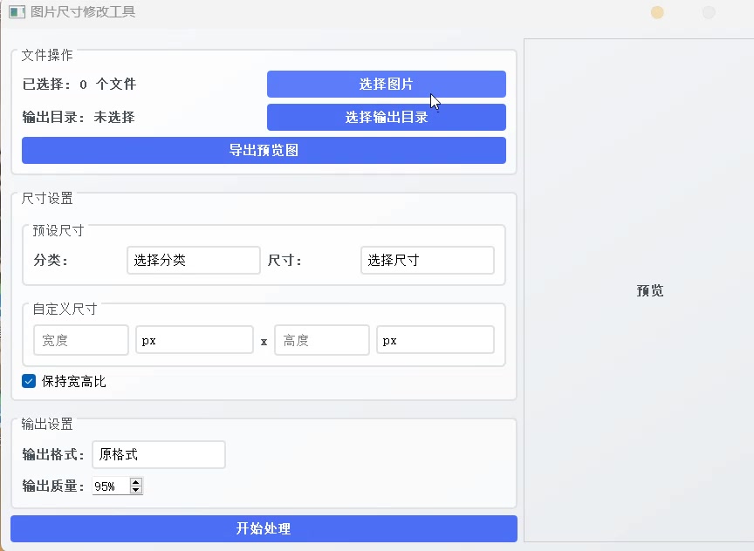This screenshot has width=754, height=551.
Task: Focus the 宽度 width input field
Action: (x=80, y=340)
